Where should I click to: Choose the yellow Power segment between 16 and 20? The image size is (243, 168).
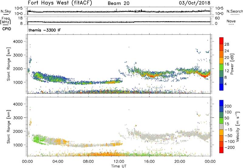(x=221, y=61)
